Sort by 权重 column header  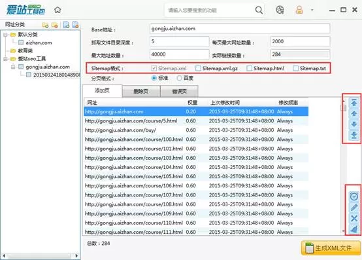pyautogui.click(x=192, y=102)
